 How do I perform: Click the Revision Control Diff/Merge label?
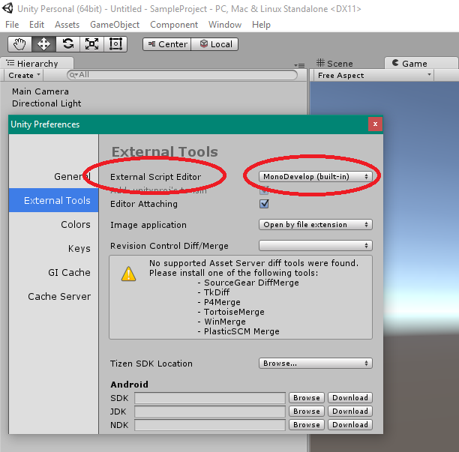(x=169, y=246)
